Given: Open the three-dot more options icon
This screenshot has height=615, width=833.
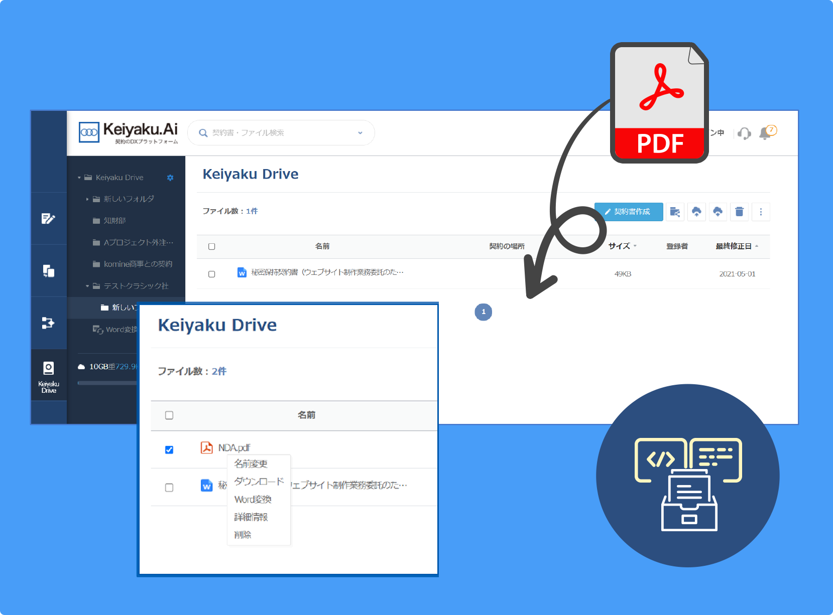Looking at the screenshot, I should [761, 212].
